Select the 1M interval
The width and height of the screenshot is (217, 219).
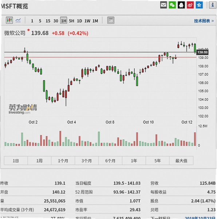click(x=95, y=21)
